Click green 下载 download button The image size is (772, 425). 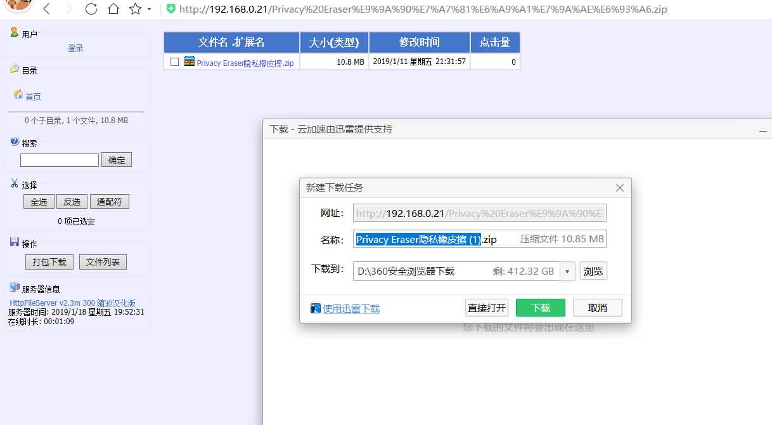(x=541, y=308)
